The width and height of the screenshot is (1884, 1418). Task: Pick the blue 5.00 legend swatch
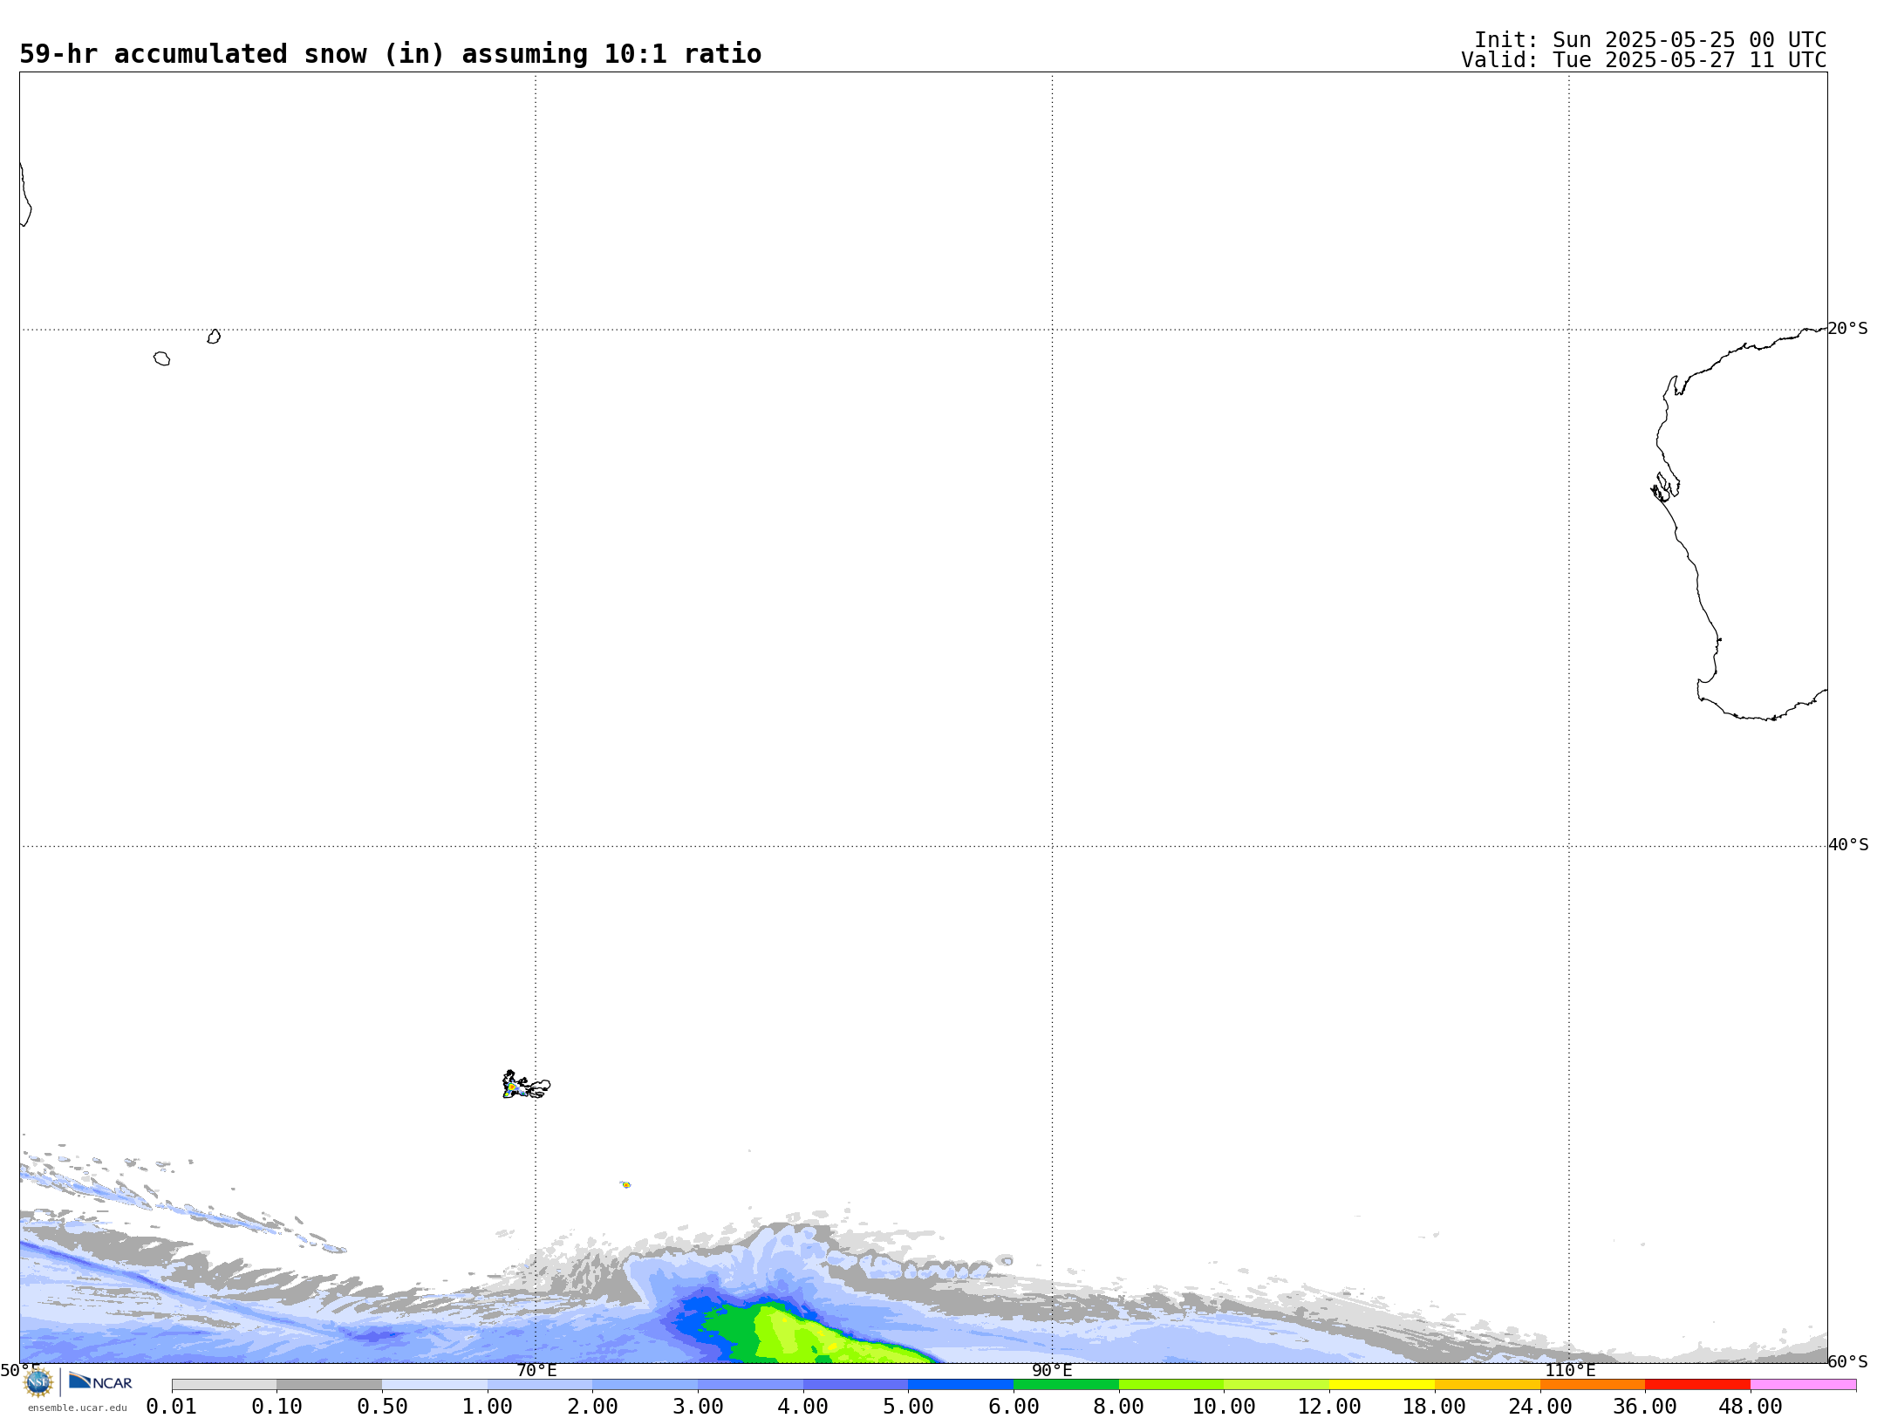coord(961,1385)
